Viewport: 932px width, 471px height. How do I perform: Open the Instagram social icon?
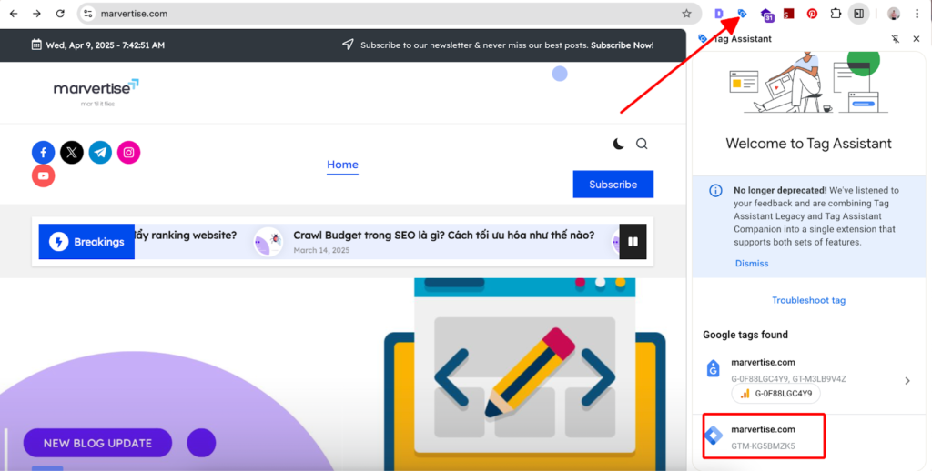click(129, 153)
